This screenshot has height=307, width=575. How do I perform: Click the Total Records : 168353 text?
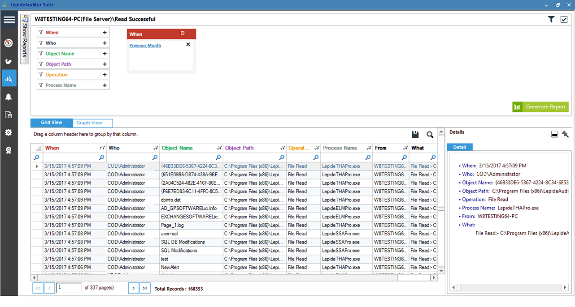[x=179, y=289]
